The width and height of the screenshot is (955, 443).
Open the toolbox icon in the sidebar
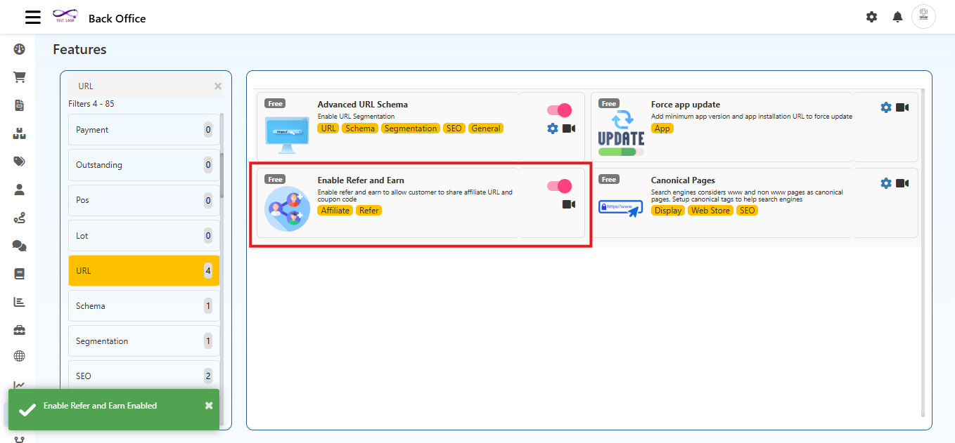click(19, 330)
